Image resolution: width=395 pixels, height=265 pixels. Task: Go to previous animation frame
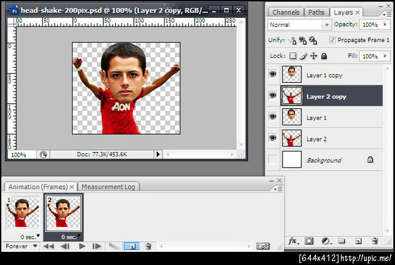click(x=65, y=246)
